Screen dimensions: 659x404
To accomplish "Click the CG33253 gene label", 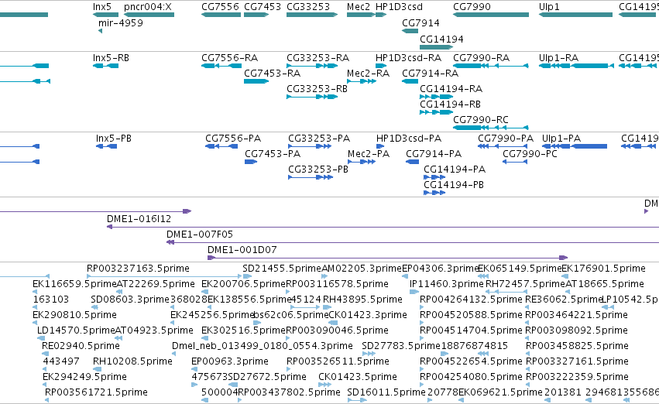I will click(x=308, y=7).
